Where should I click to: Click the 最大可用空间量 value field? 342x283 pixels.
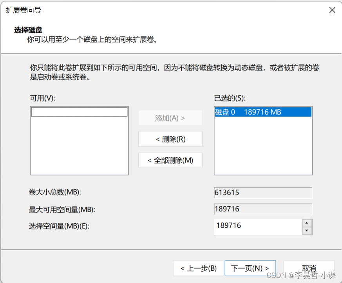point(262,209)
